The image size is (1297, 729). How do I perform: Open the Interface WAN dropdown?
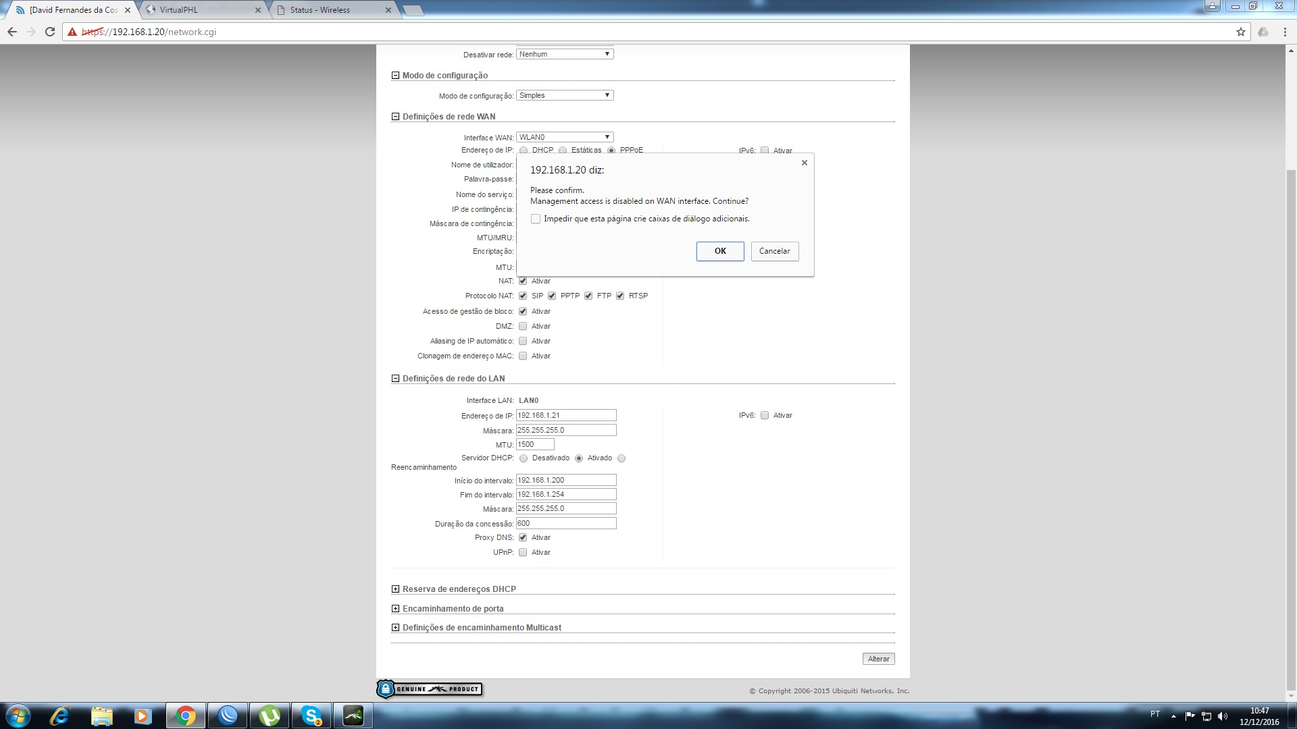tap(565, 137)
